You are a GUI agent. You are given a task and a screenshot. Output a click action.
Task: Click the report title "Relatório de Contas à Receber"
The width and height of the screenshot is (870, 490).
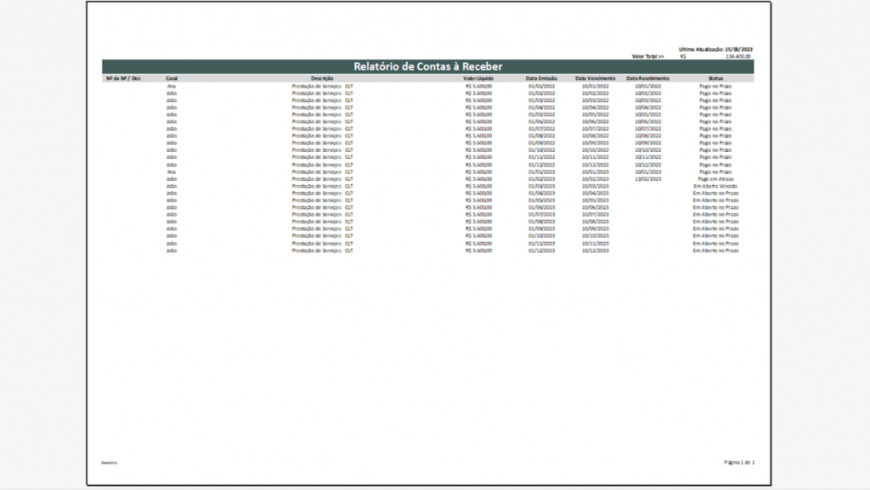[x=428, y=66]
